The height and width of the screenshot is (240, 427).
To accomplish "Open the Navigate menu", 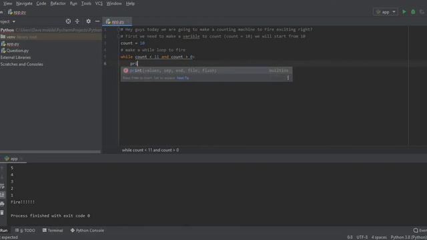I will tap(24, 3).
